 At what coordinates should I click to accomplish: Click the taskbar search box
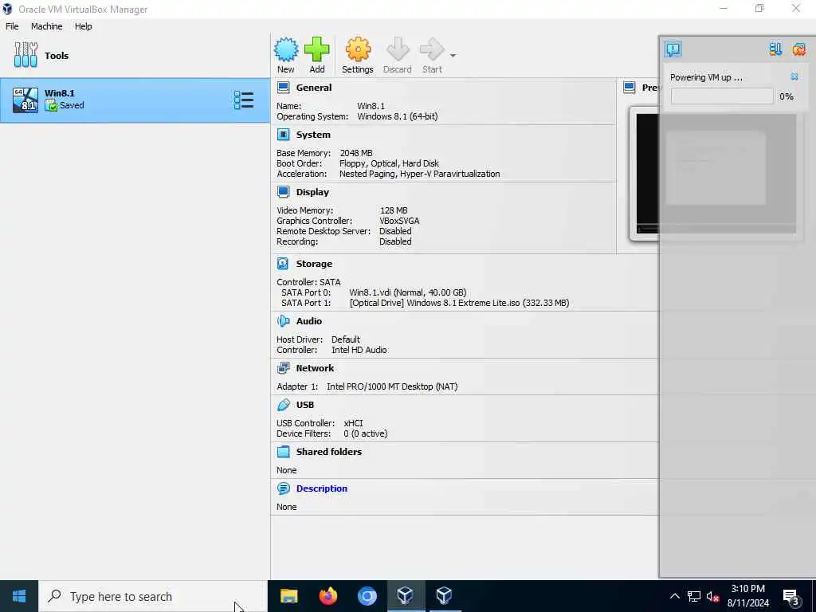153,596
